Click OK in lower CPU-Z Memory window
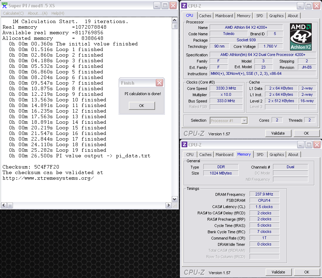 click(x=307, y=272)
